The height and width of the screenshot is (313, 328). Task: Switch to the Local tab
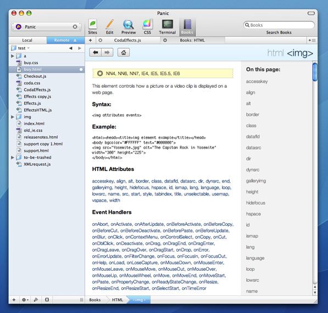click(x=27, y=40)
